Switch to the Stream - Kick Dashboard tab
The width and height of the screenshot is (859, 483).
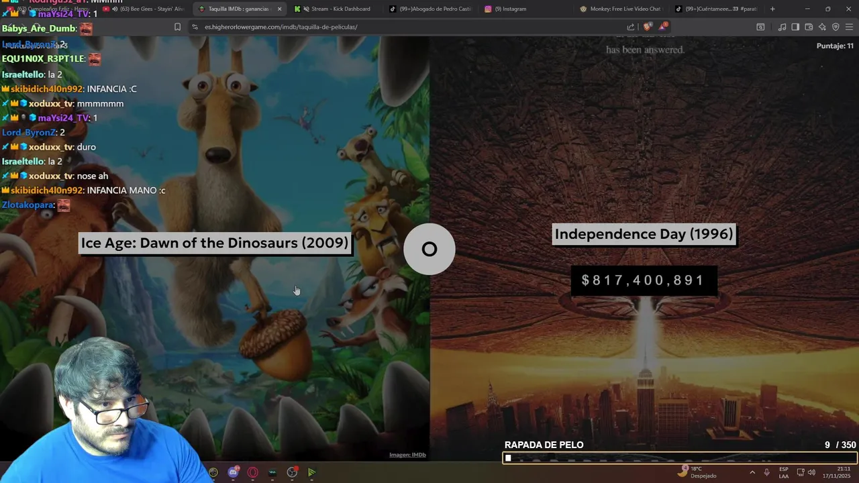(x=336, y=9)
